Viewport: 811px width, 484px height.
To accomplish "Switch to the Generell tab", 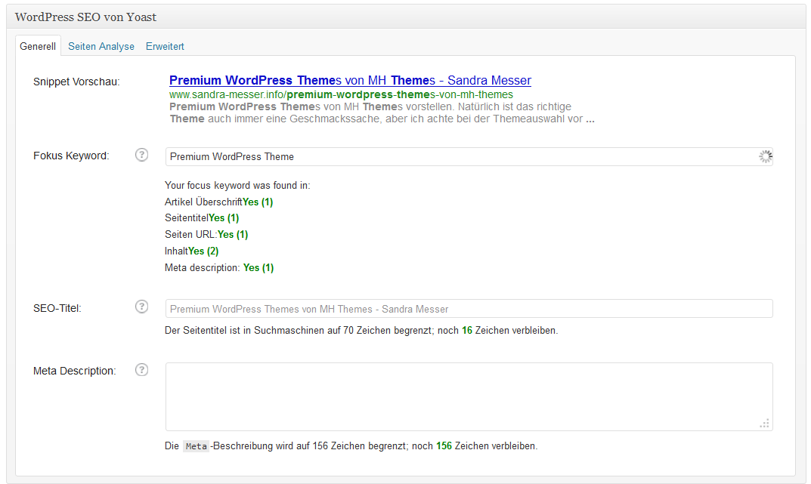I will point(38,46).
